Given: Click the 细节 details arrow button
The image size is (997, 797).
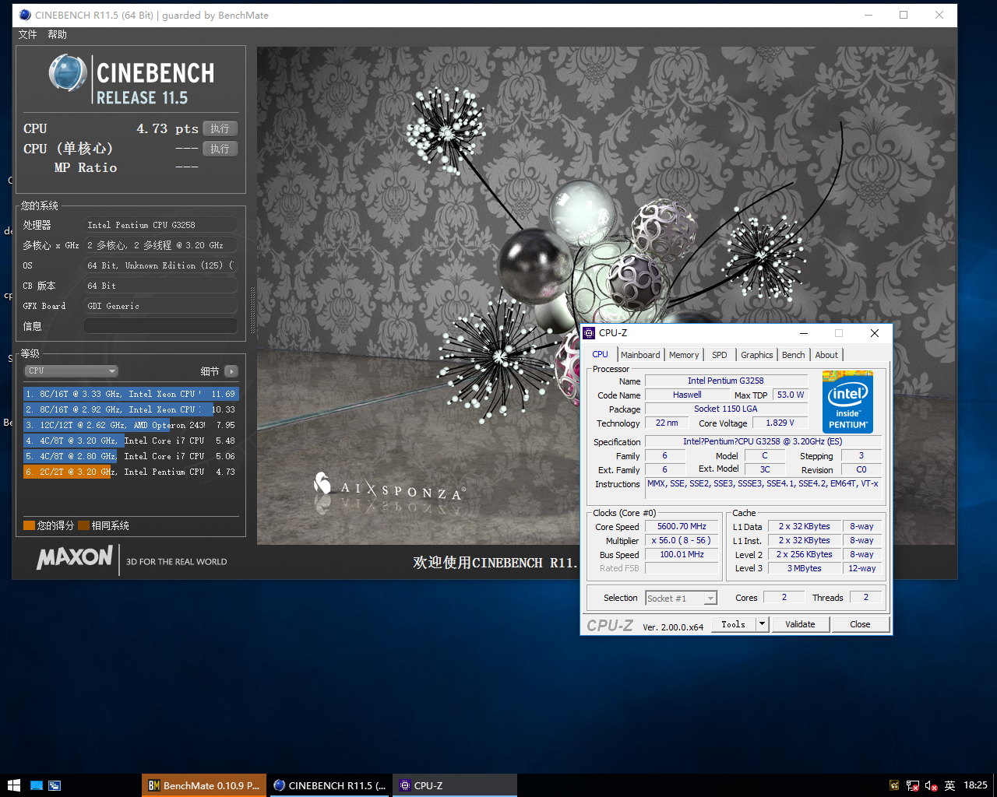Looking at the screenshot, I should [231, 371].
